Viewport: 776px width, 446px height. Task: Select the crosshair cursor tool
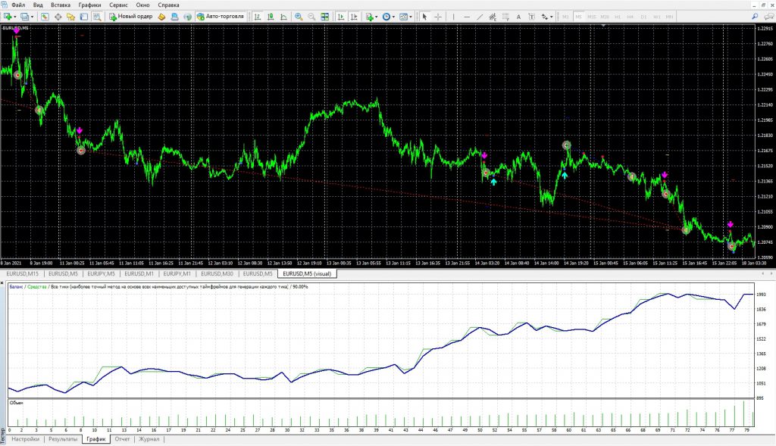(438, 16)
